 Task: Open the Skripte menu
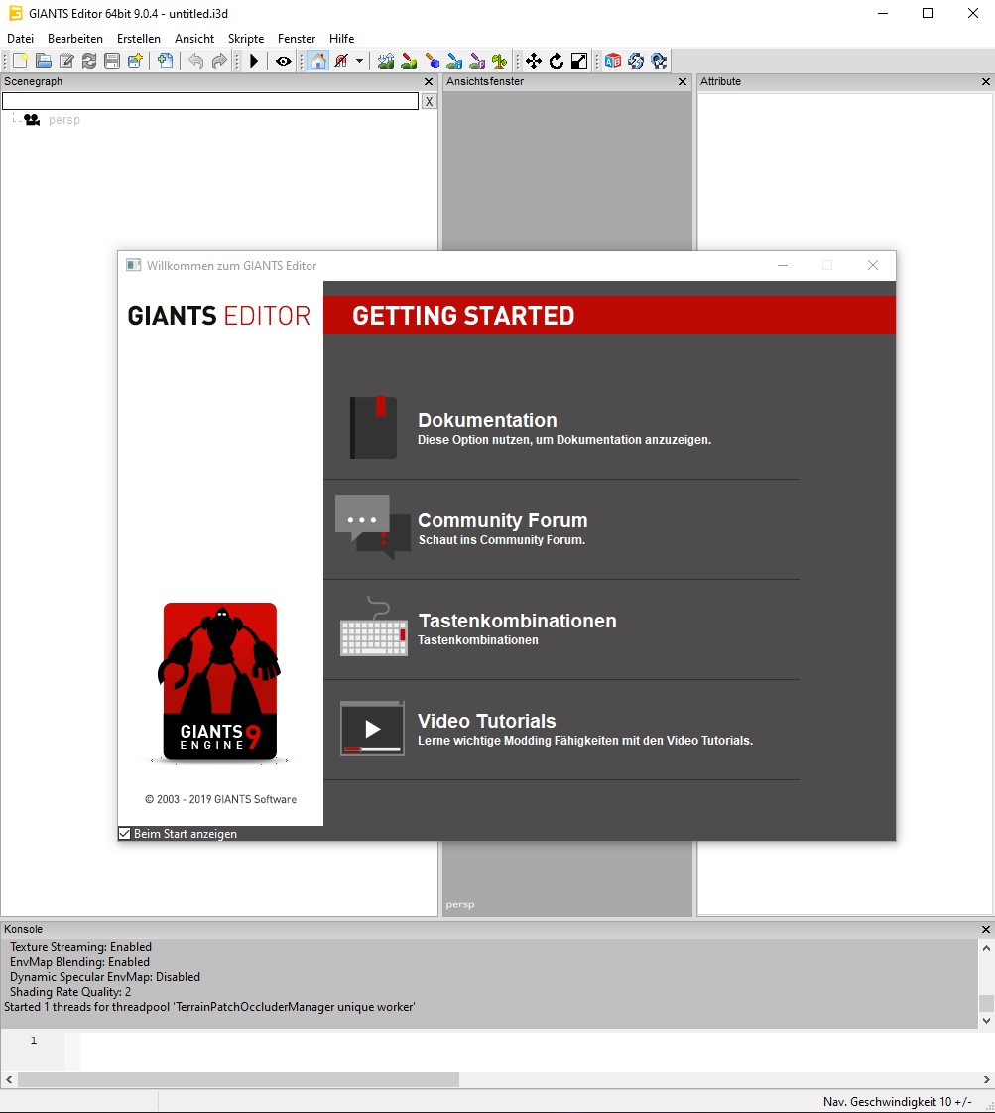(246, 39)
